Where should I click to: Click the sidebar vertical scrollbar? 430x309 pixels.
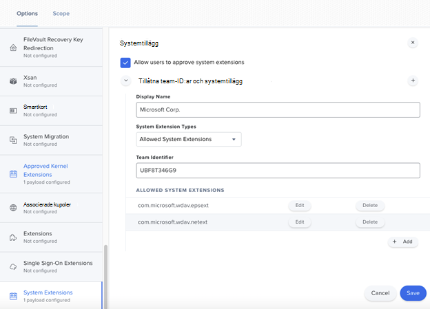pos(104,275)
